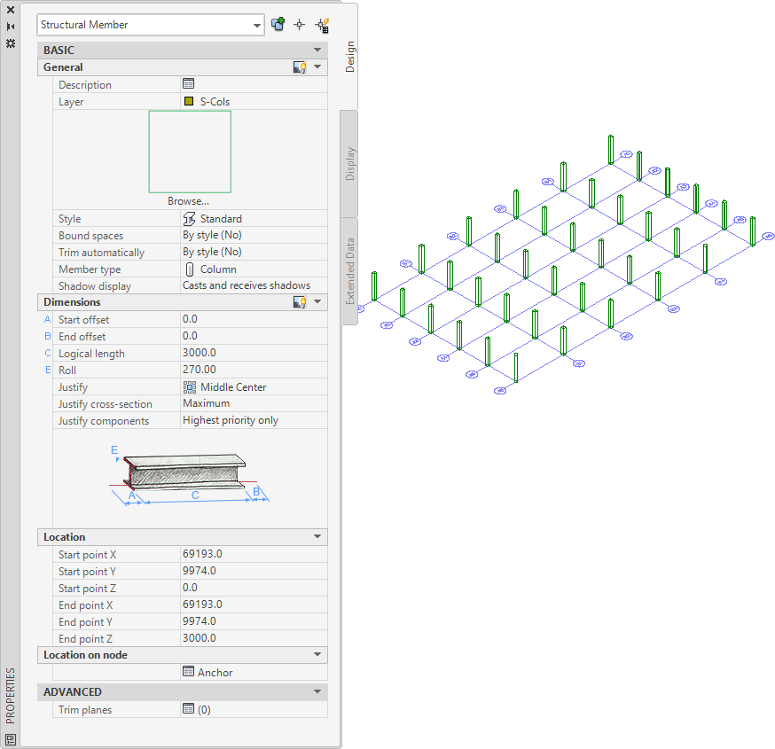
Task: Click the beam dimensions illustration
Action: coord(189,476)
